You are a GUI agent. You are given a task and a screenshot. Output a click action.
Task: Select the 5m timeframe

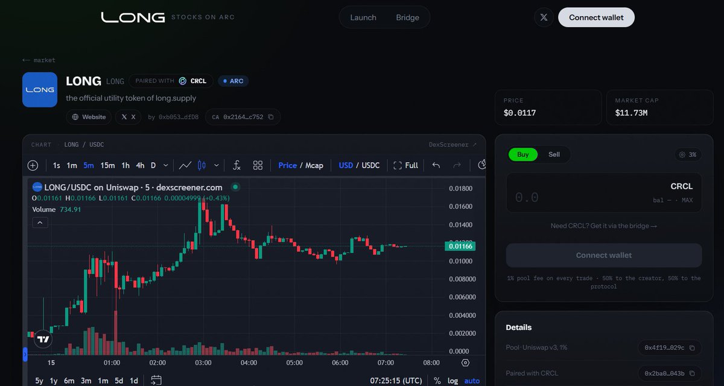tap(89, 165)
